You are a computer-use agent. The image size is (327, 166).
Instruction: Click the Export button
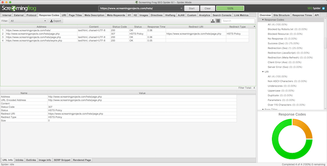click(56, 21)
